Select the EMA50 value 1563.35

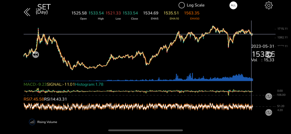[x=192, y=13]
